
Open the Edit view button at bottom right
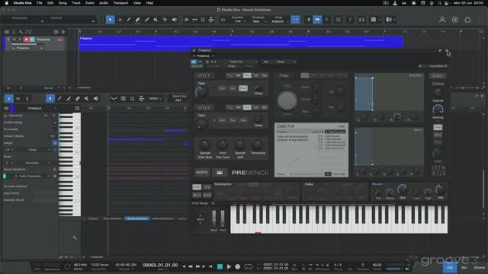(x=450, y=267)
